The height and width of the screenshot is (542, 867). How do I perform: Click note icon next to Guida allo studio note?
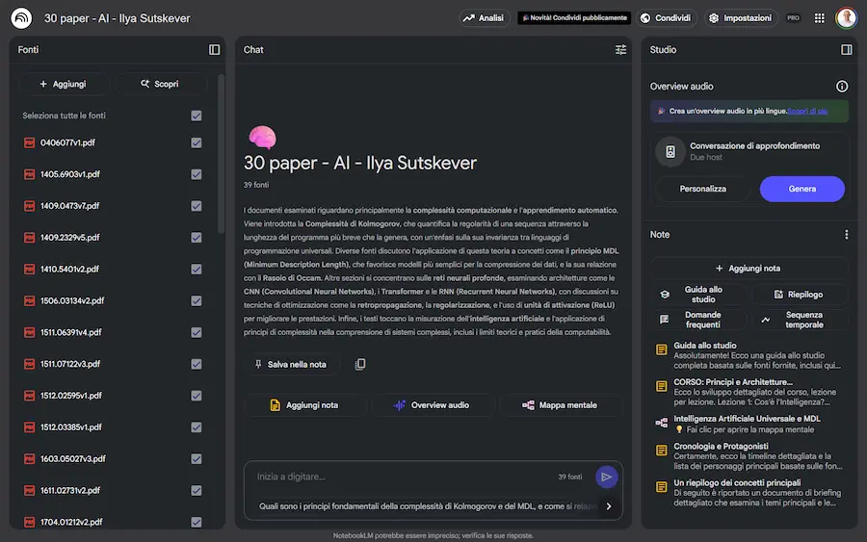661,349
